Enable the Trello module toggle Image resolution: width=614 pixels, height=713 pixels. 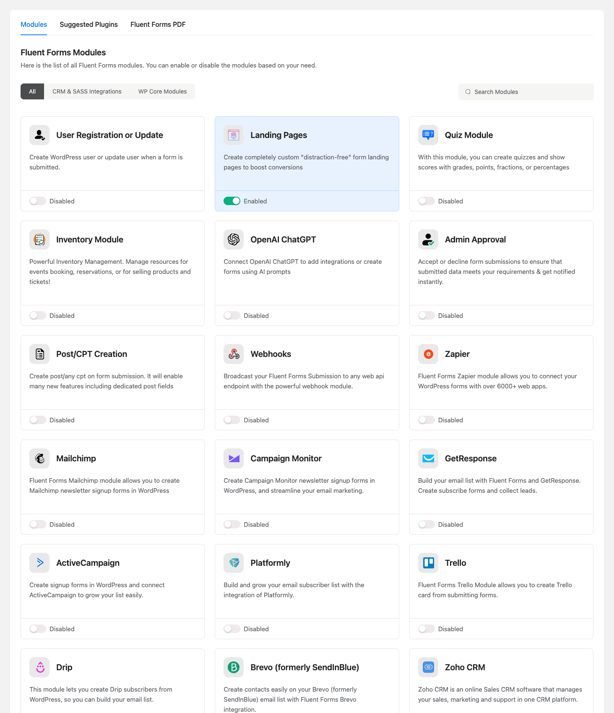(427, 629)
